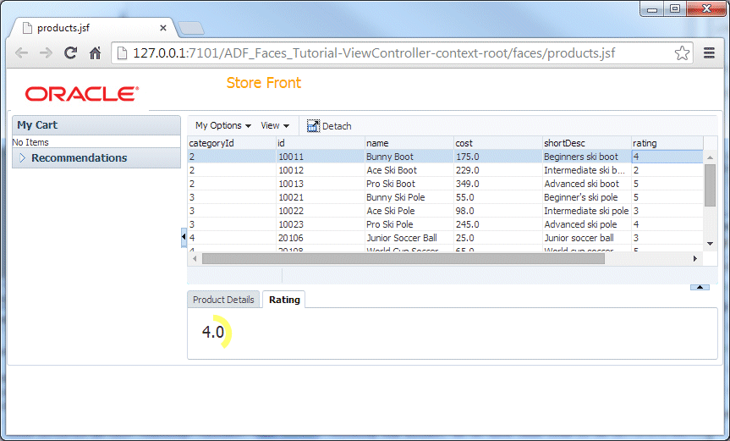
Task: Expand the Recommendations section
Action: [x=22, y=158]
